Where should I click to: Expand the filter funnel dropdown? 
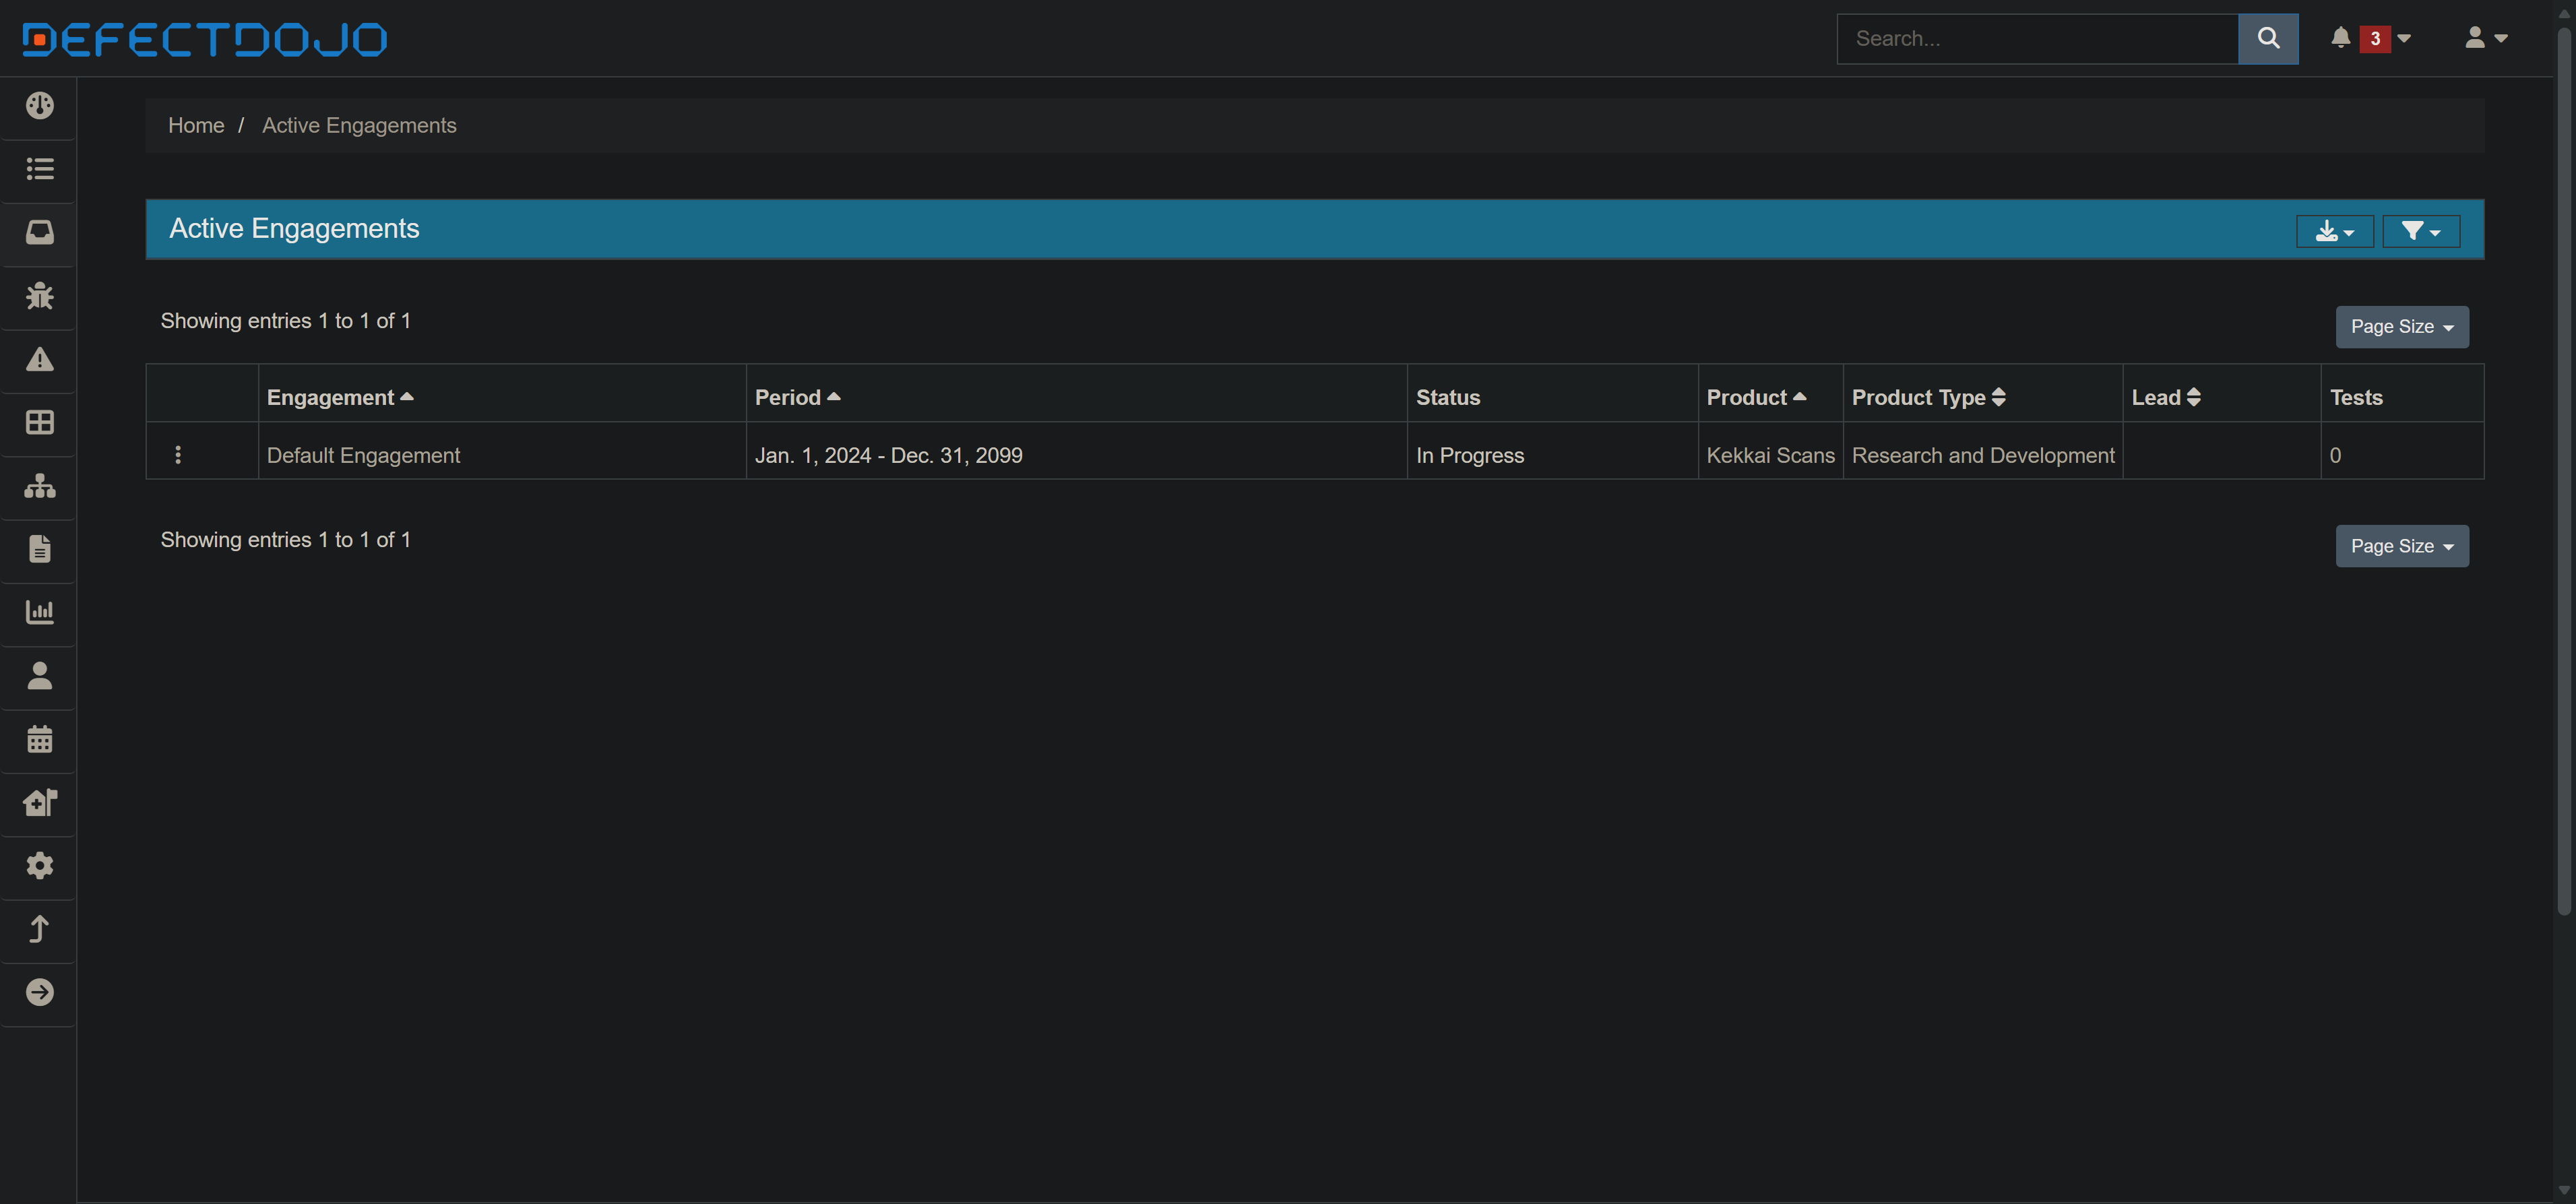click(2420, 231)
